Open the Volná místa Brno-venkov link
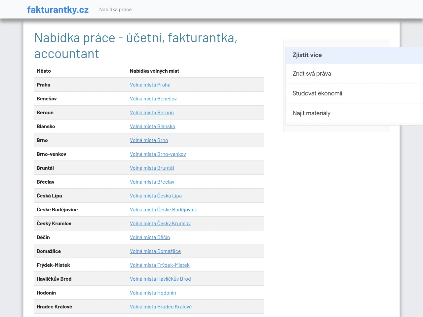Screen dimensions: 423x317 coord(158,154)
